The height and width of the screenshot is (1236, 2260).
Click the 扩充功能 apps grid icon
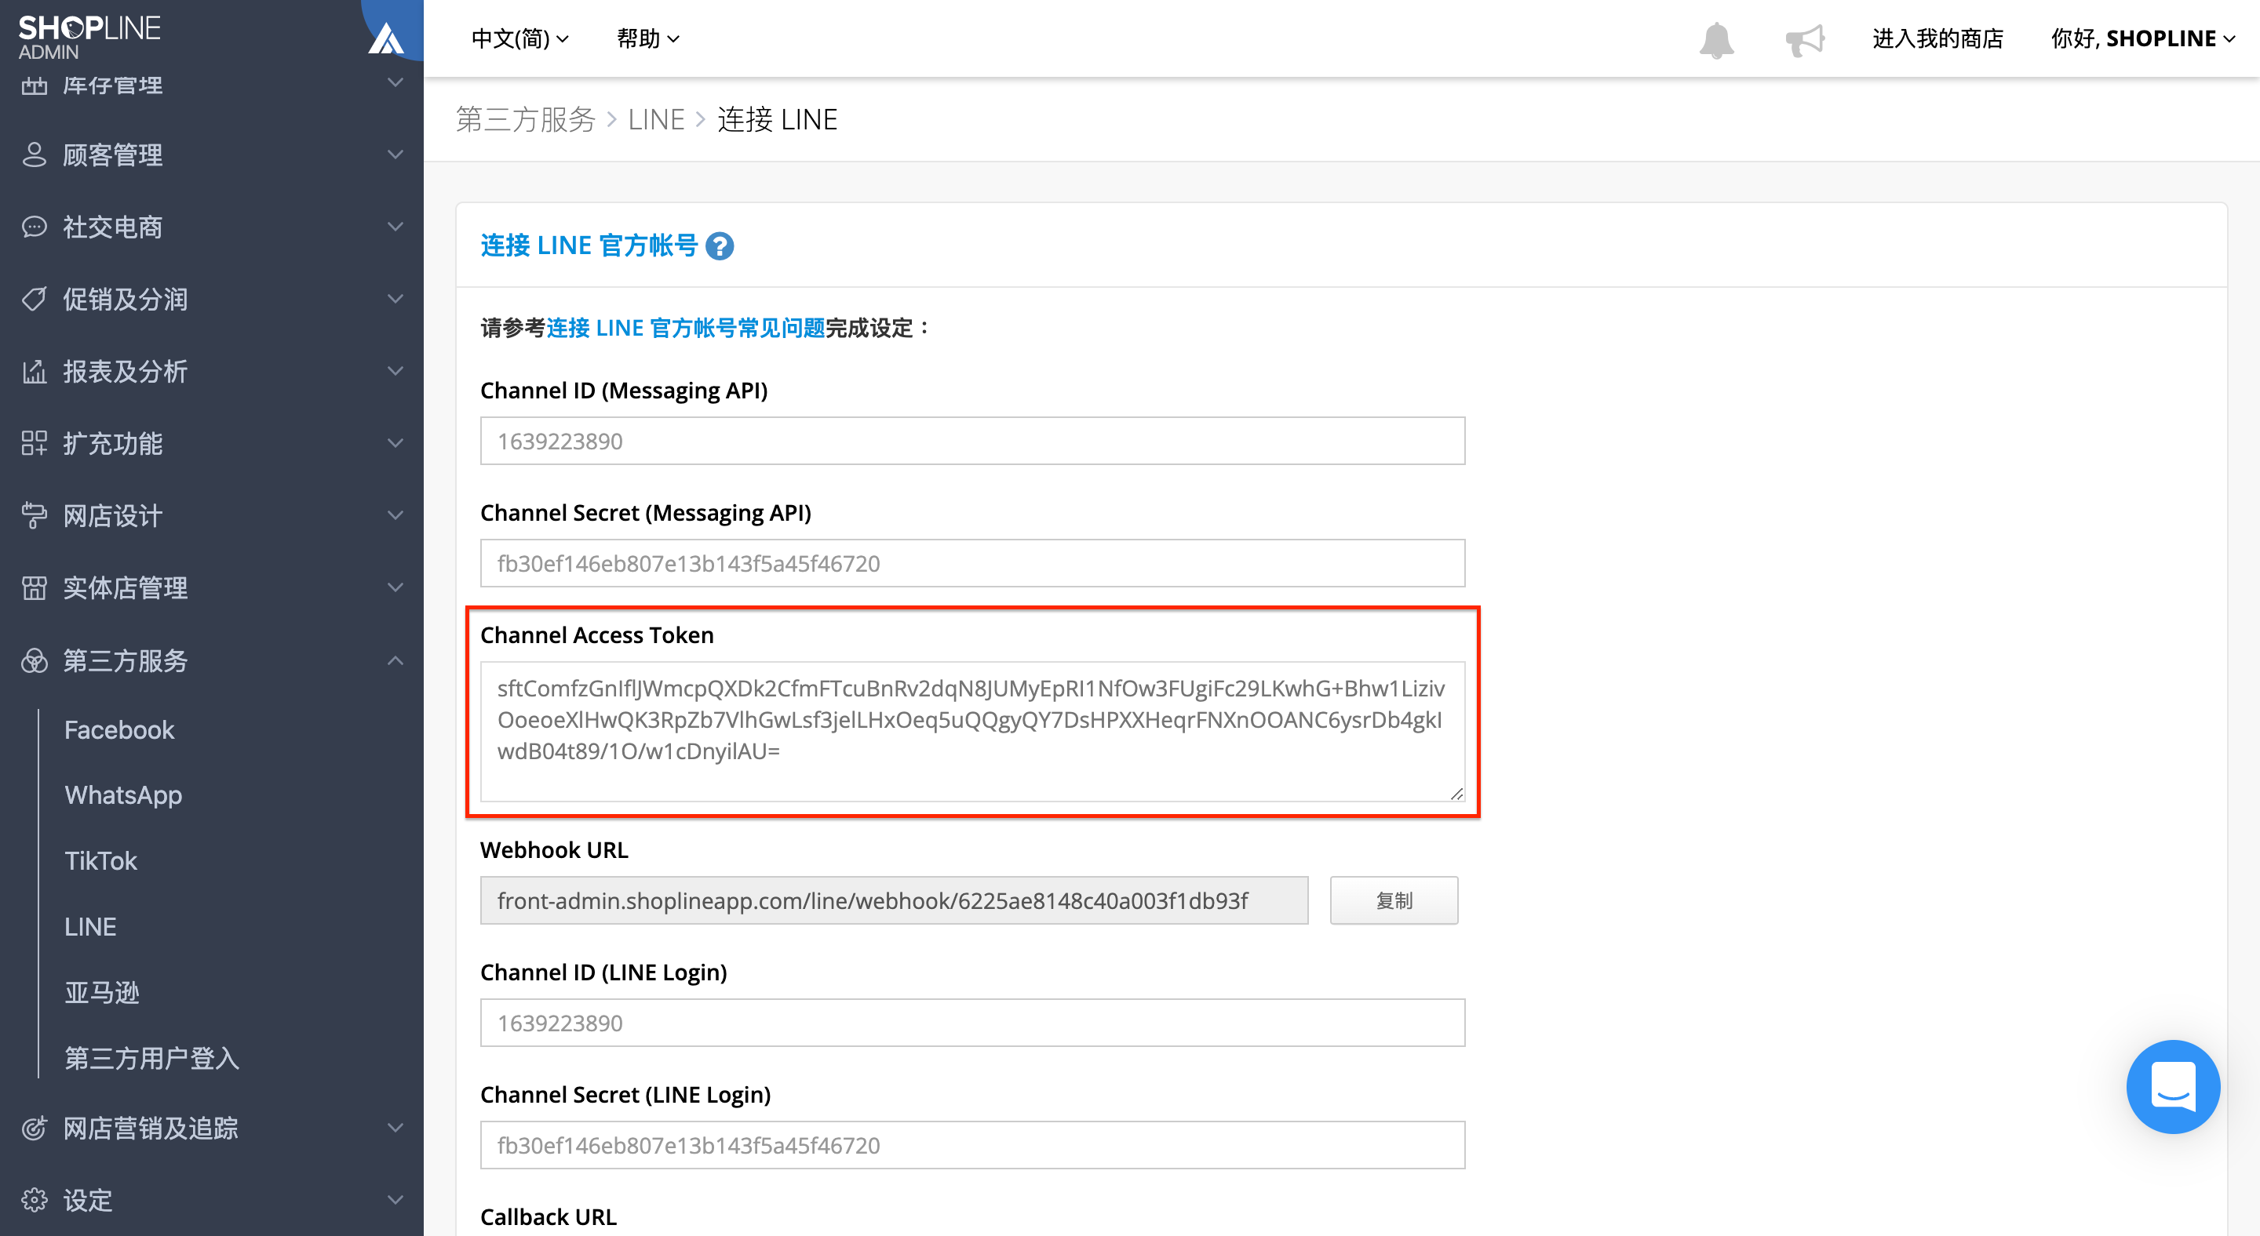[35, 444]
